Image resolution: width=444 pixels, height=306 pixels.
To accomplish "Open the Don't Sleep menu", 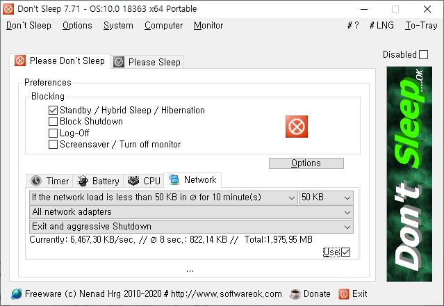I will coord(28,26).
